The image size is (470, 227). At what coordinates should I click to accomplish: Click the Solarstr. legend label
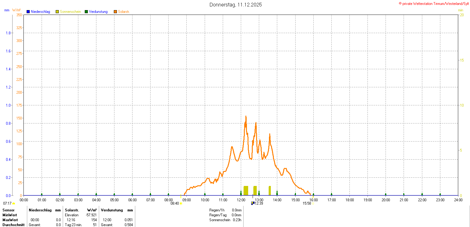click(124, 12)
